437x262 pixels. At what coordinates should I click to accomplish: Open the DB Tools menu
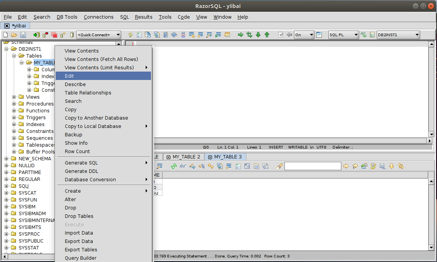coord(67,17)
